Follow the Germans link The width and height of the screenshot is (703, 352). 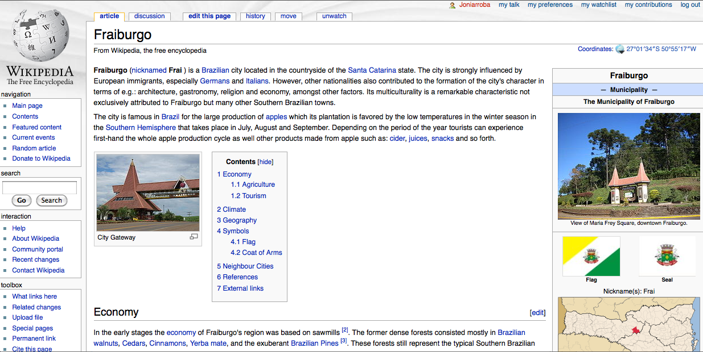click(x=215, y=81)
